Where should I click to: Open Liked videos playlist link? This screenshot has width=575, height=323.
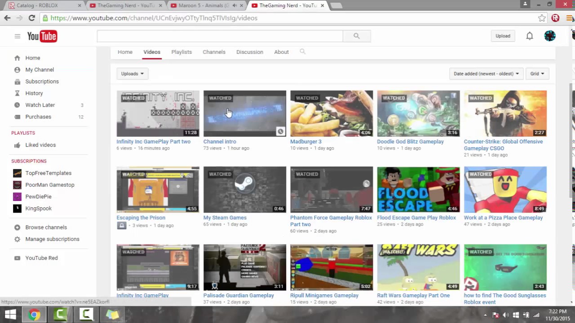click(x=40, y=145)
